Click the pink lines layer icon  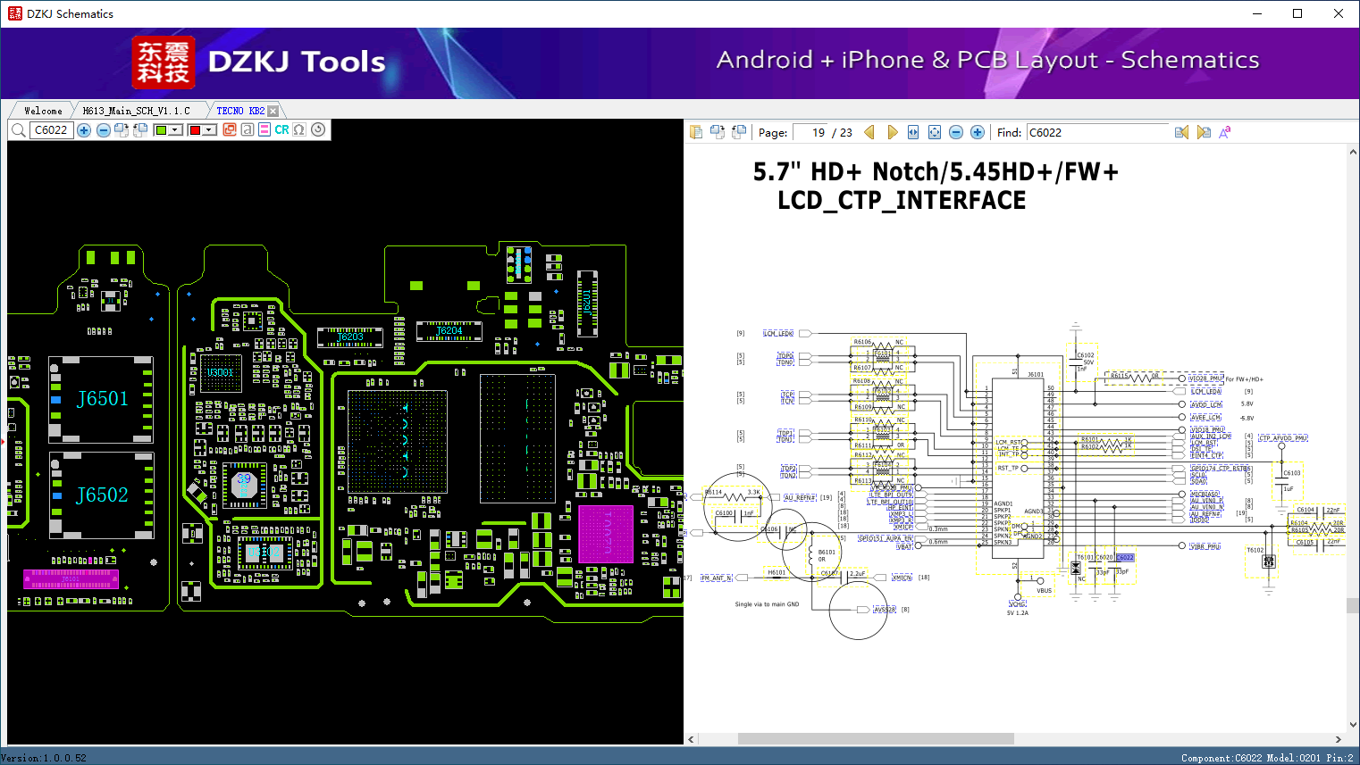(264, 130)
